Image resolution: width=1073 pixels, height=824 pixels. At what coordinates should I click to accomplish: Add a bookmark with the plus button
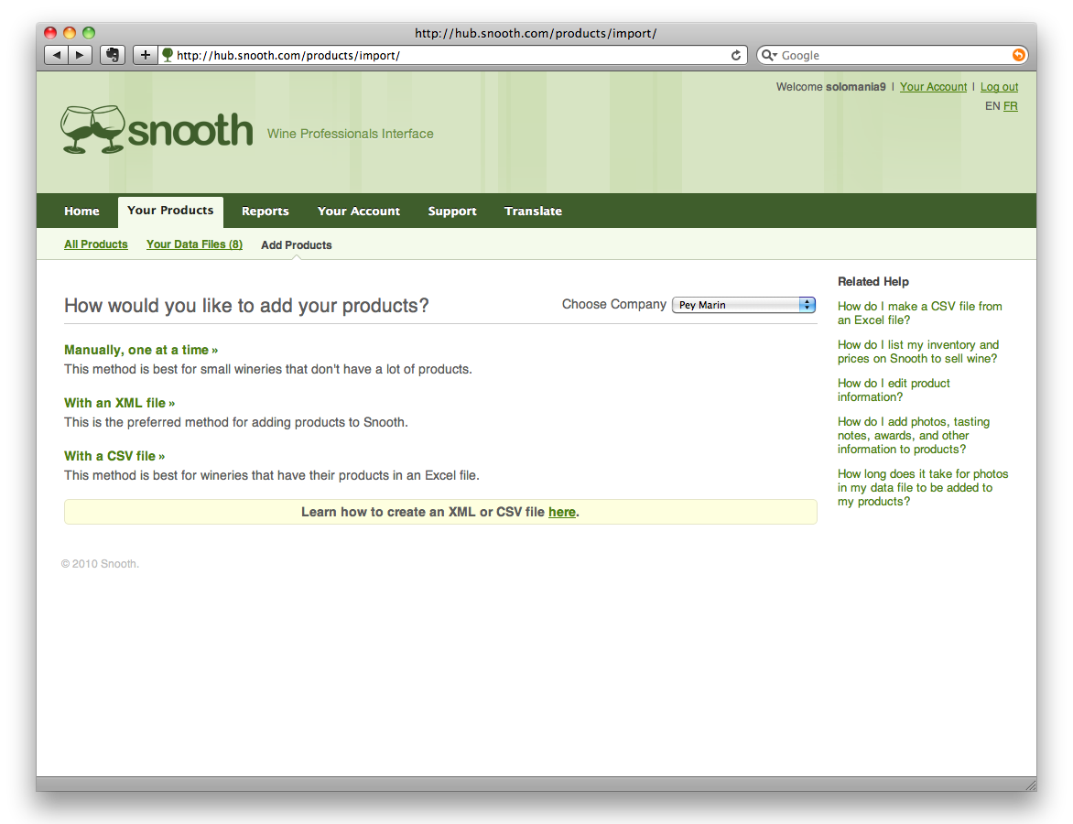[x=145, y=55]
